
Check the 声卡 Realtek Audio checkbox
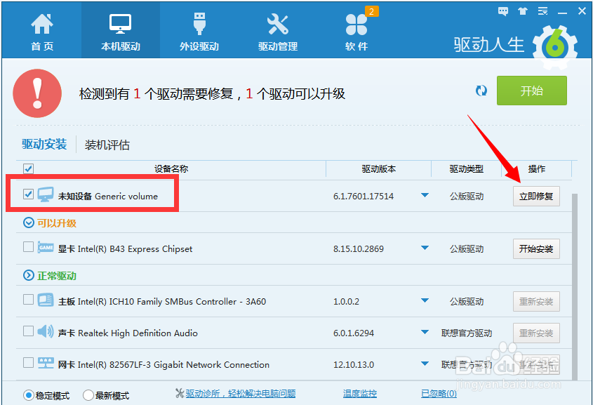pyautogui.click(x=28, y=331)
